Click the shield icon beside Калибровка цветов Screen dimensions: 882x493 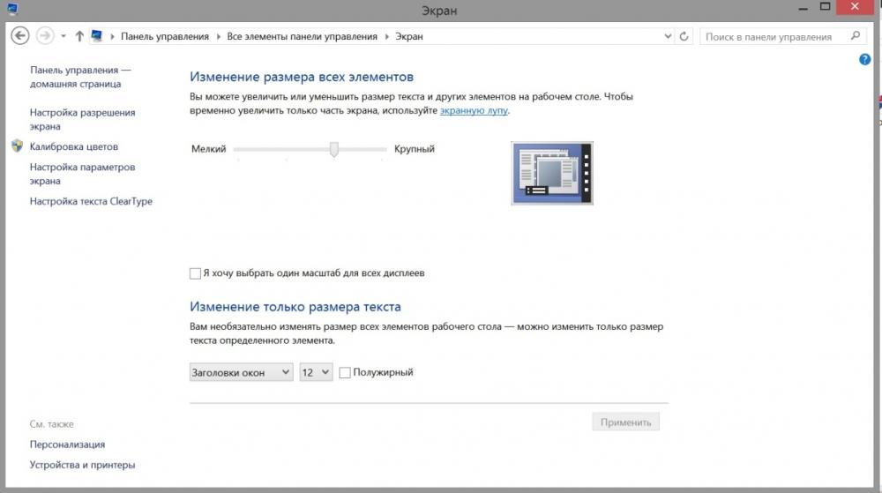click(17, 146)
